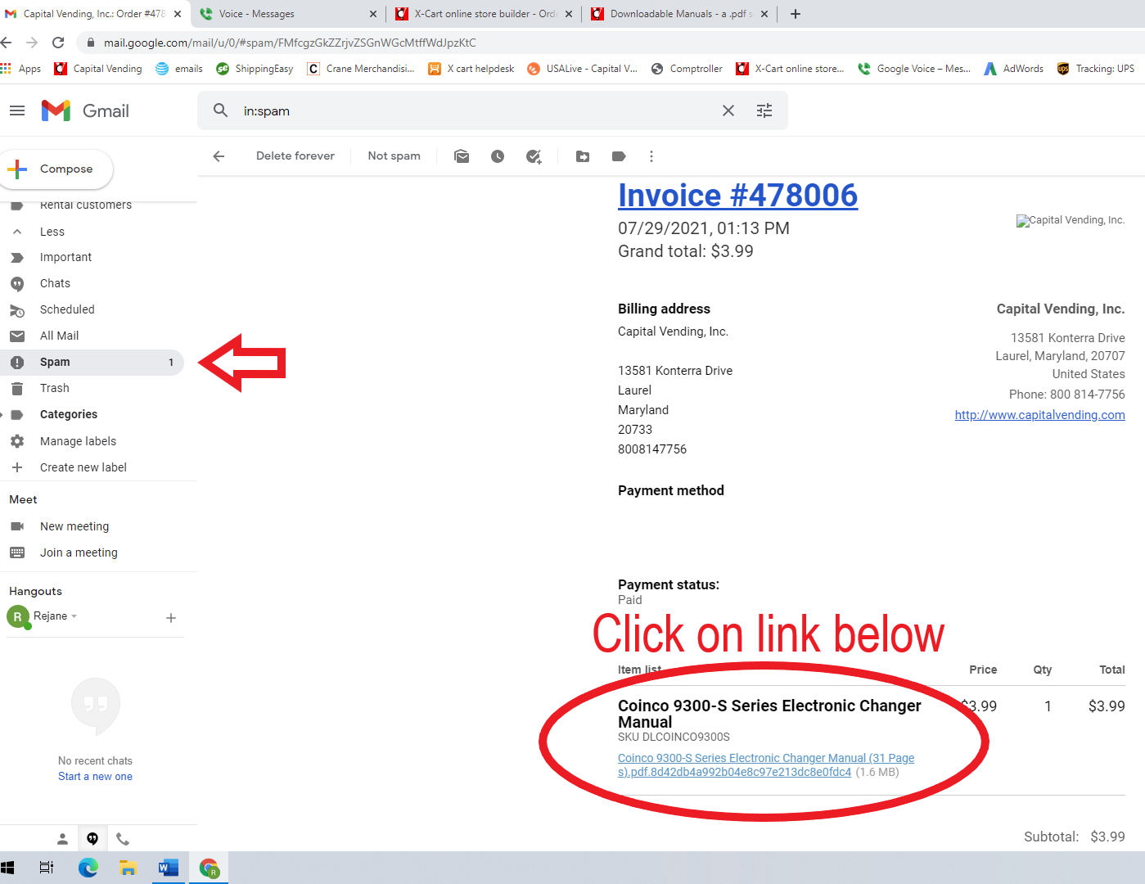Click the search magnifier icon
The height and width of the screenshot is (884, 1145).
coord(220,110)
